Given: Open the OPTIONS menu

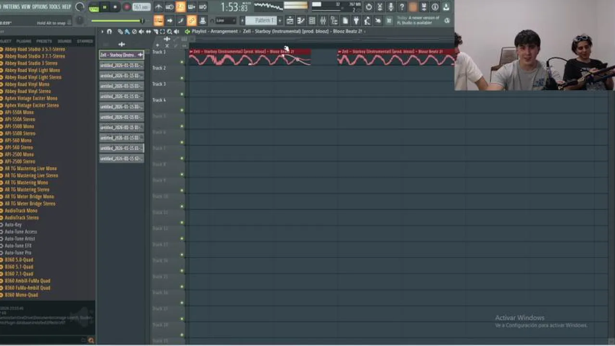Looking at the screenshot, I should click(40, 6).
